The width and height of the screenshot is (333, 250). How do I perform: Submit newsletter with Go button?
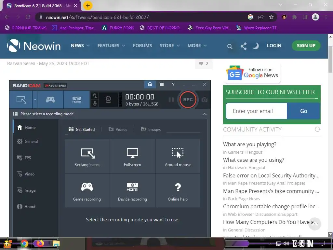pyautogui.click(x=303, y=111)
